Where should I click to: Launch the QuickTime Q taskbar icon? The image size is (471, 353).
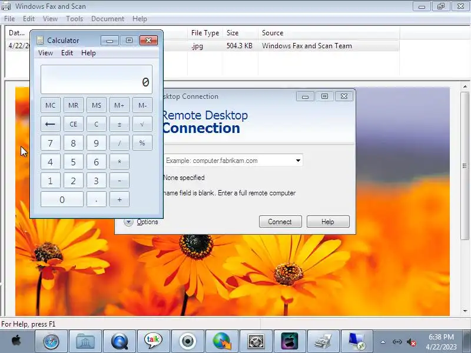pos(120,342)
